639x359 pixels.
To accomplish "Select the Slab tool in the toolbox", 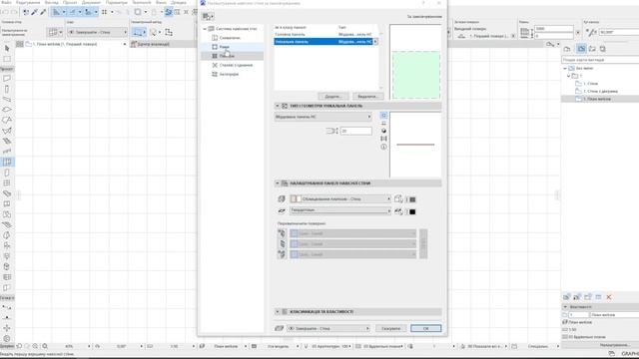I will pos(7,110).
